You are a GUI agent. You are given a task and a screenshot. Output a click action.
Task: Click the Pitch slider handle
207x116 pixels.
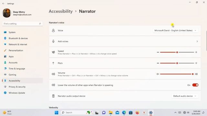[x=177, y=63]
